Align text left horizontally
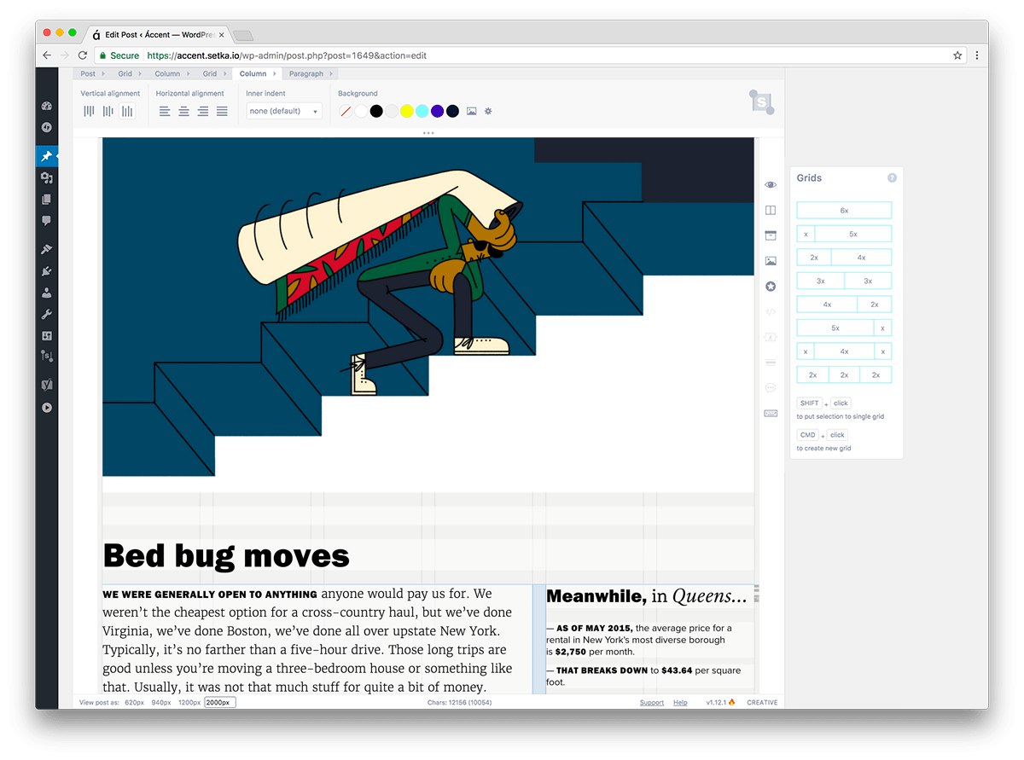 coord(165,111)
